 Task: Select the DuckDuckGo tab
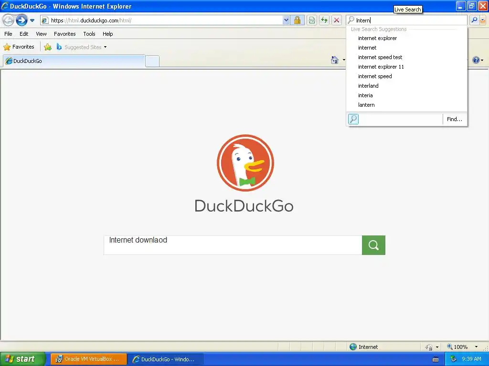tap(74, 61)
